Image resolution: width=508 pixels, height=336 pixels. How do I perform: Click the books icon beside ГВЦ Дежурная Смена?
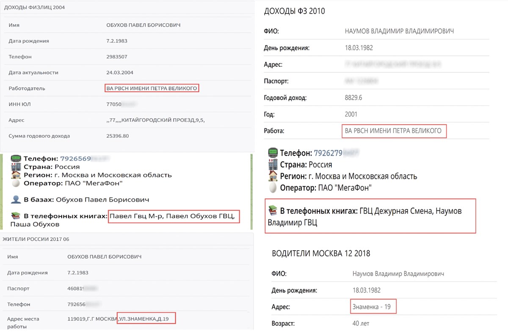point(273,210)
